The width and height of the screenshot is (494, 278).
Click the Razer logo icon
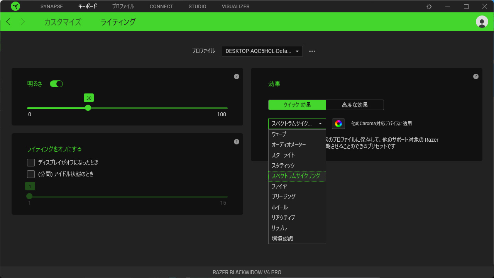click(x=15, y=6)
